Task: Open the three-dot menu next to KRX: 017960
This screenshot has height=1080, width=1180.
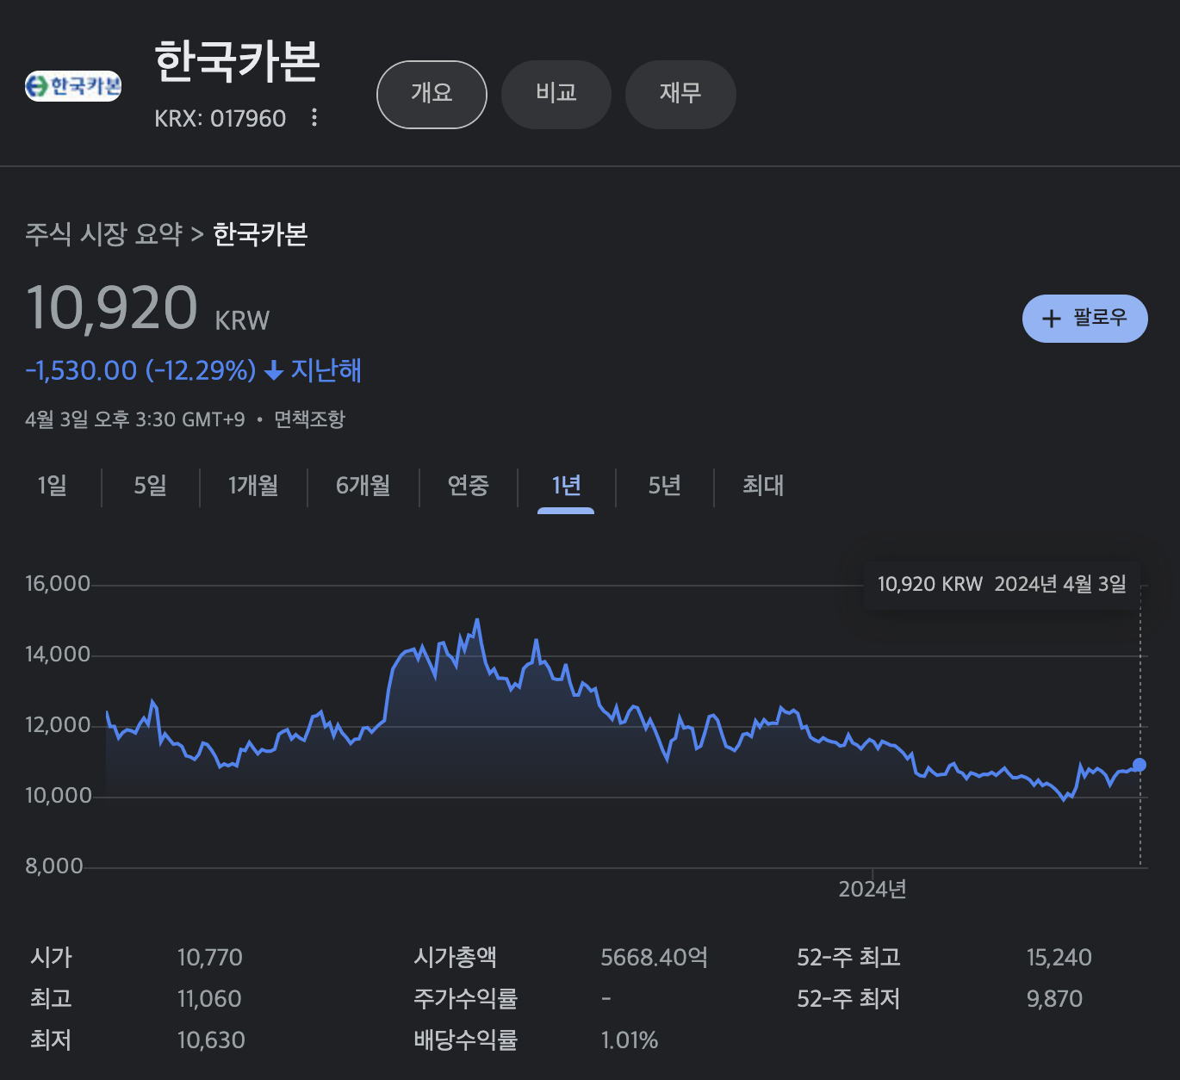Action: coord(314,117)
